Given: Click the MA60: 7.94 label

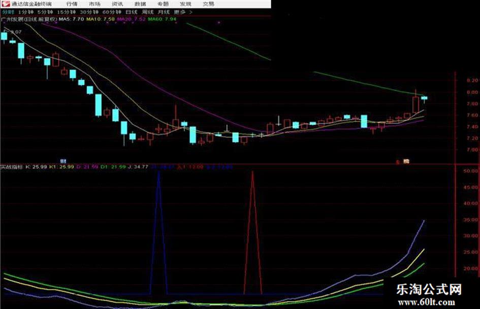Looking at the screenshot, I should coord(162,19).
